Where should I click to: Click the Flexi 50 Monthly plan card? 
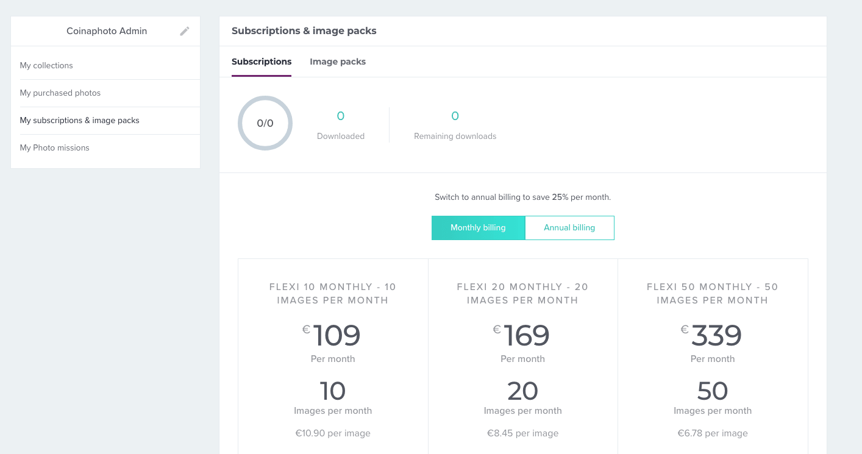pyautogui.click(x=713, y=360)
